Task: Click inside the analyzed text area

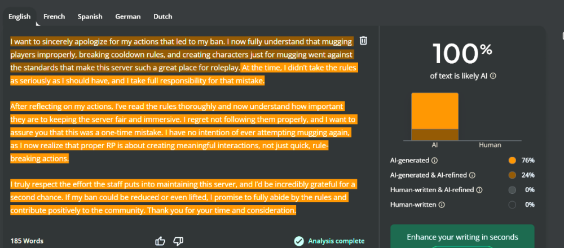Action: click(x=180, y=130)
